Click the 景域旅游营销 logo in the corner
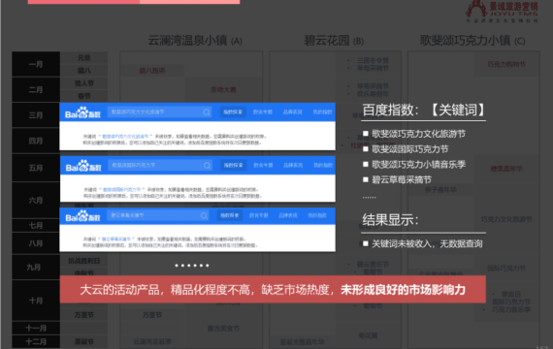This screenshot has height=349, width=553. tap(503, 12)
